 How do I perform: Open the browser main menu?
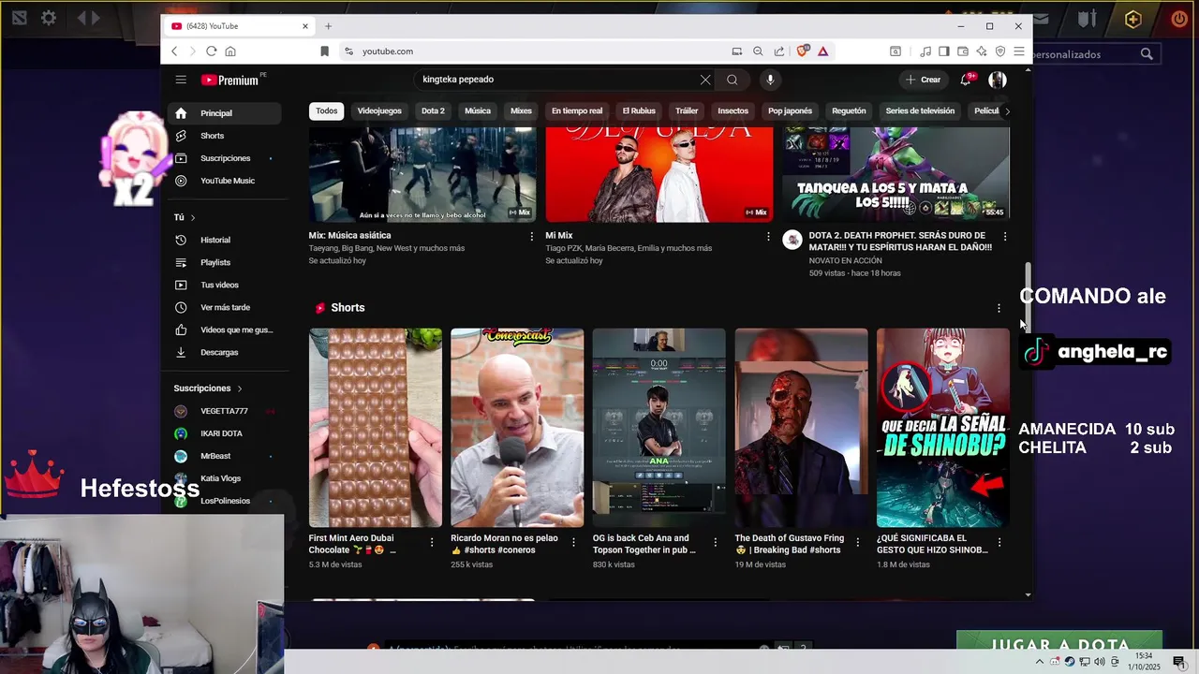(x=1019, y=51)
